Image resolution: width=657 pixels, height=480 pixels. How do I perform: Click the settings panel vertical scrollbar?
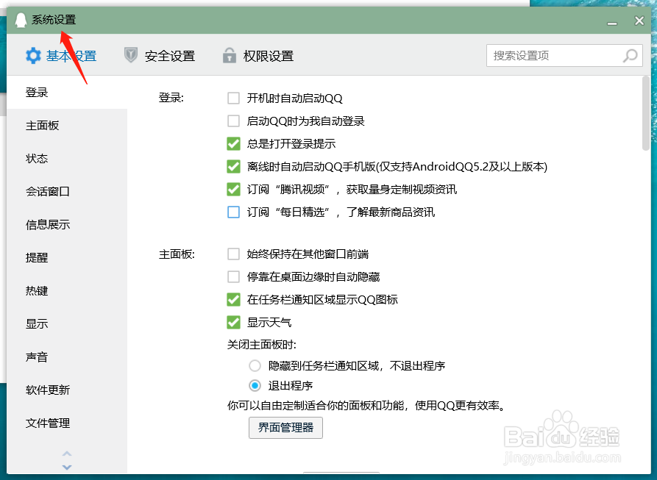(x=646, y=113)
